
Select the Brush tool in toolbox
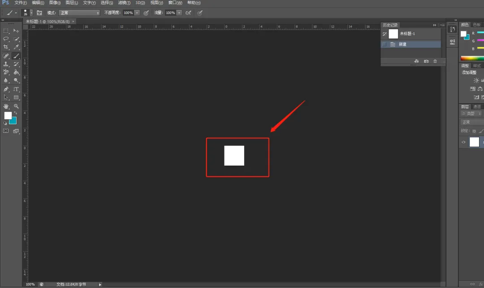(16, 56)
